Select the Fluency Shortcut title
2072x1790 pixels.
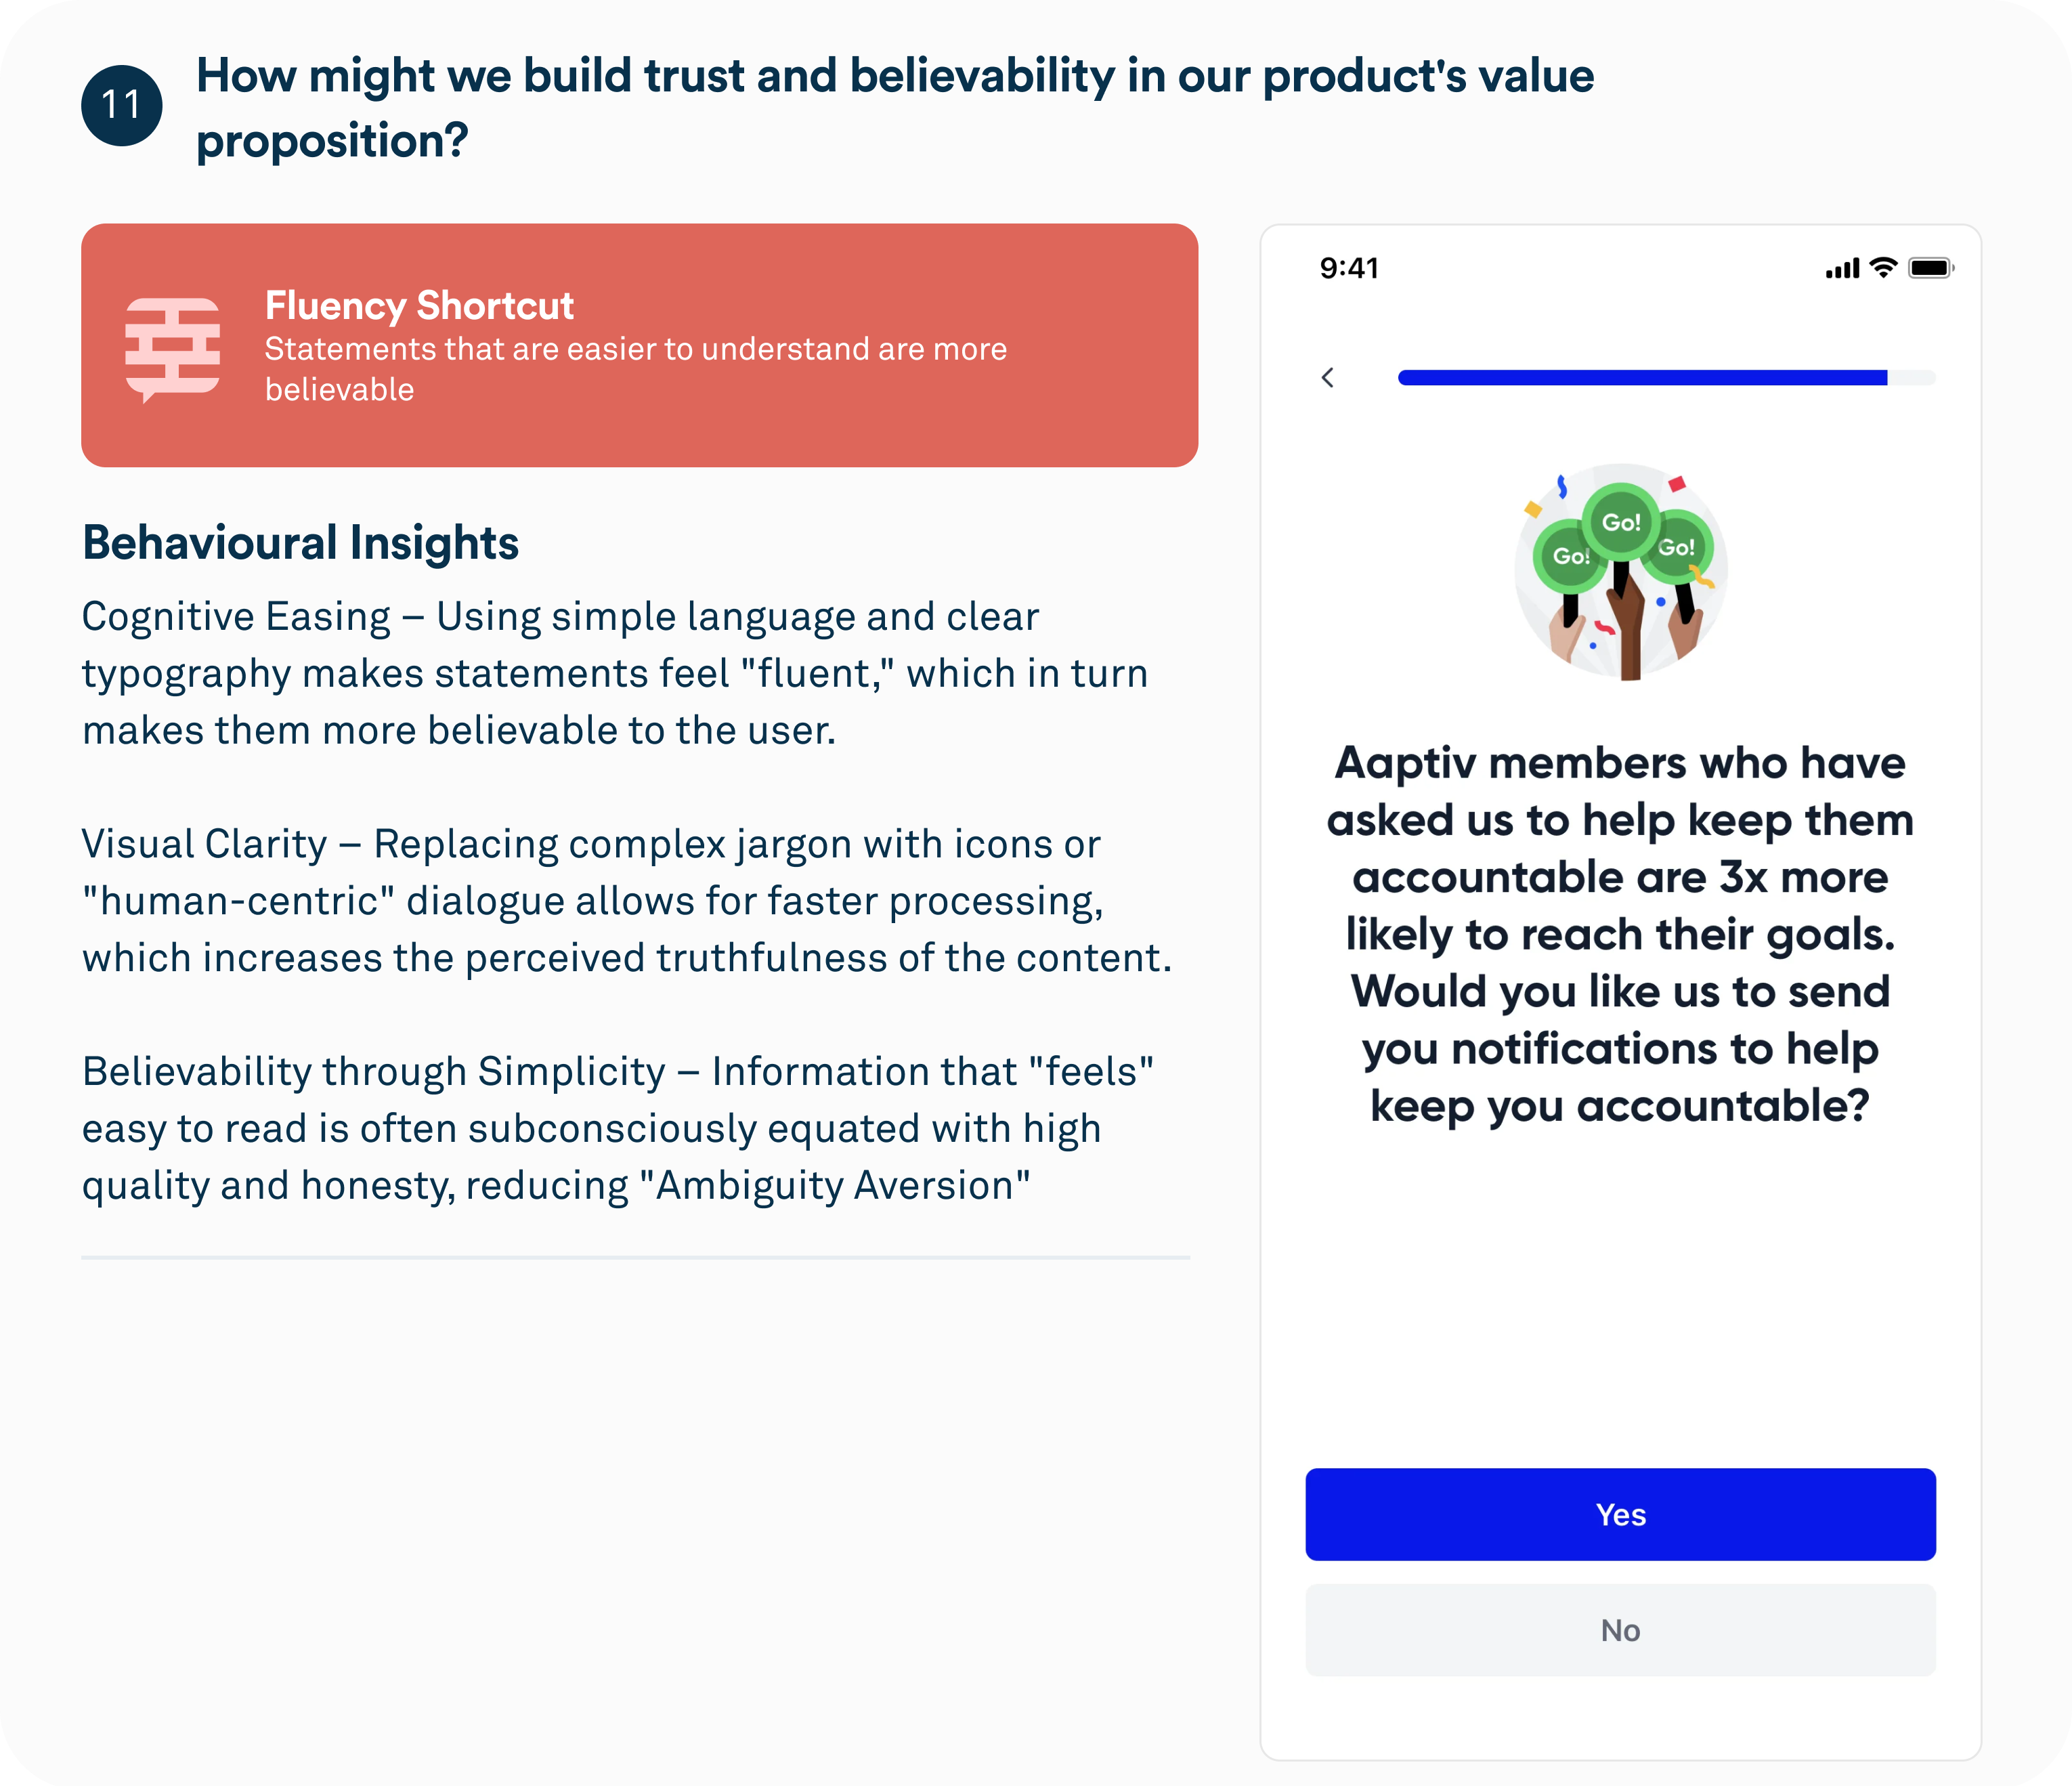pos(419,305)
